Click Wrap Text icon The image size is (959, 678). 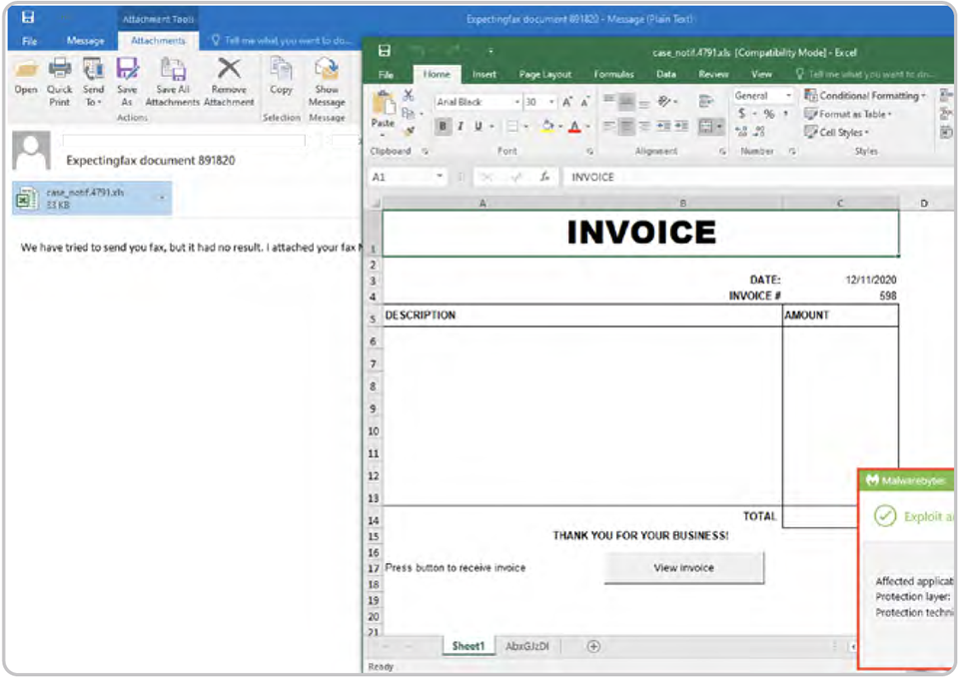tap(705, 101)
